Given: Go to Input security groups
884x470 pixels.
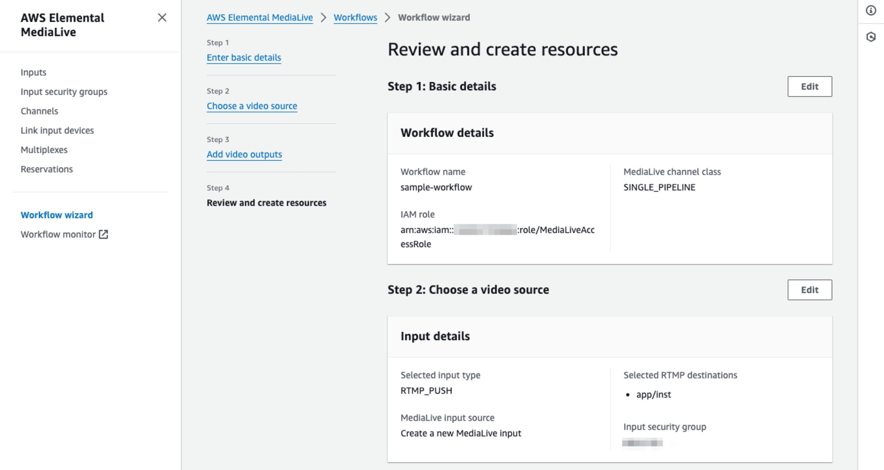Looking at the screenshot, I should (64, 91).
